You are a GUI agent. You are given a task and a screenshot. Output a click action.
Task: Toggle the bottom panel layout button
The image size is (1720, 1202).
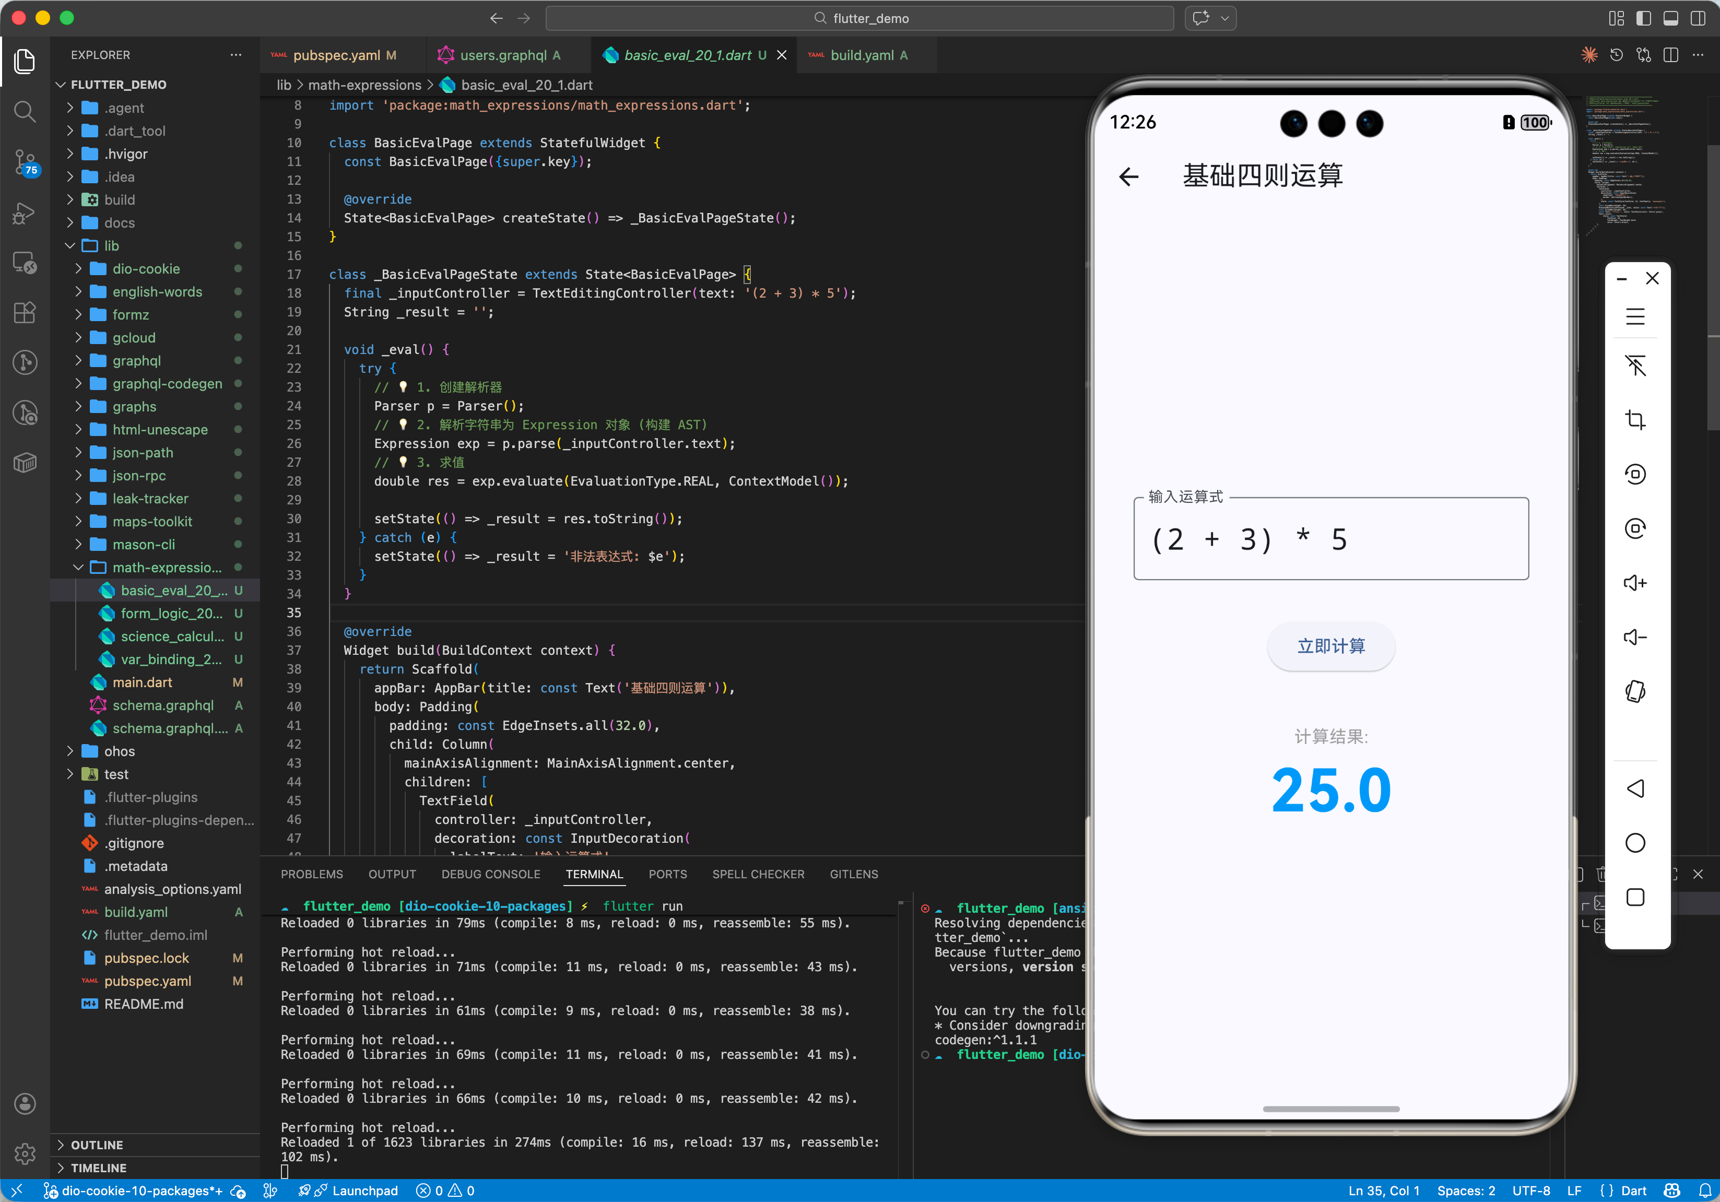[1670, 18]
